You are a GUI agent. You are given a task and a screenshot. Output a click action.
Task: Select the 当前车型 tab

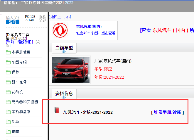coord(64,48)
